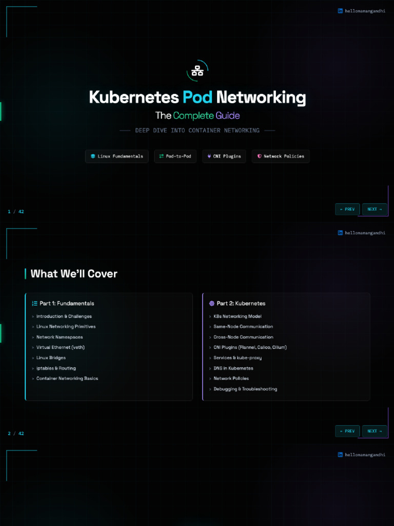Select Linux Networking Primitives list item
394x526 pixels.
66,326
